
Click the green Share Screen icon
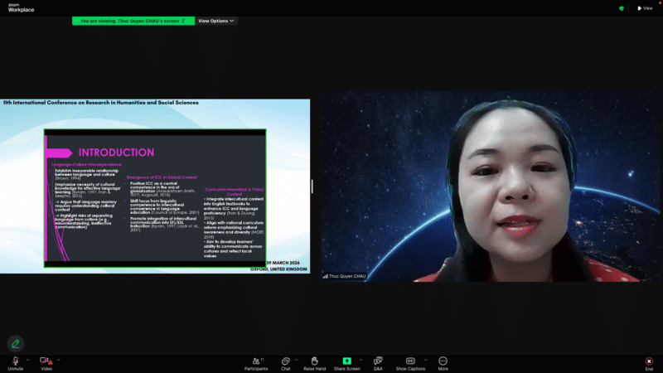pyautogui.click(x=346, y=361)
